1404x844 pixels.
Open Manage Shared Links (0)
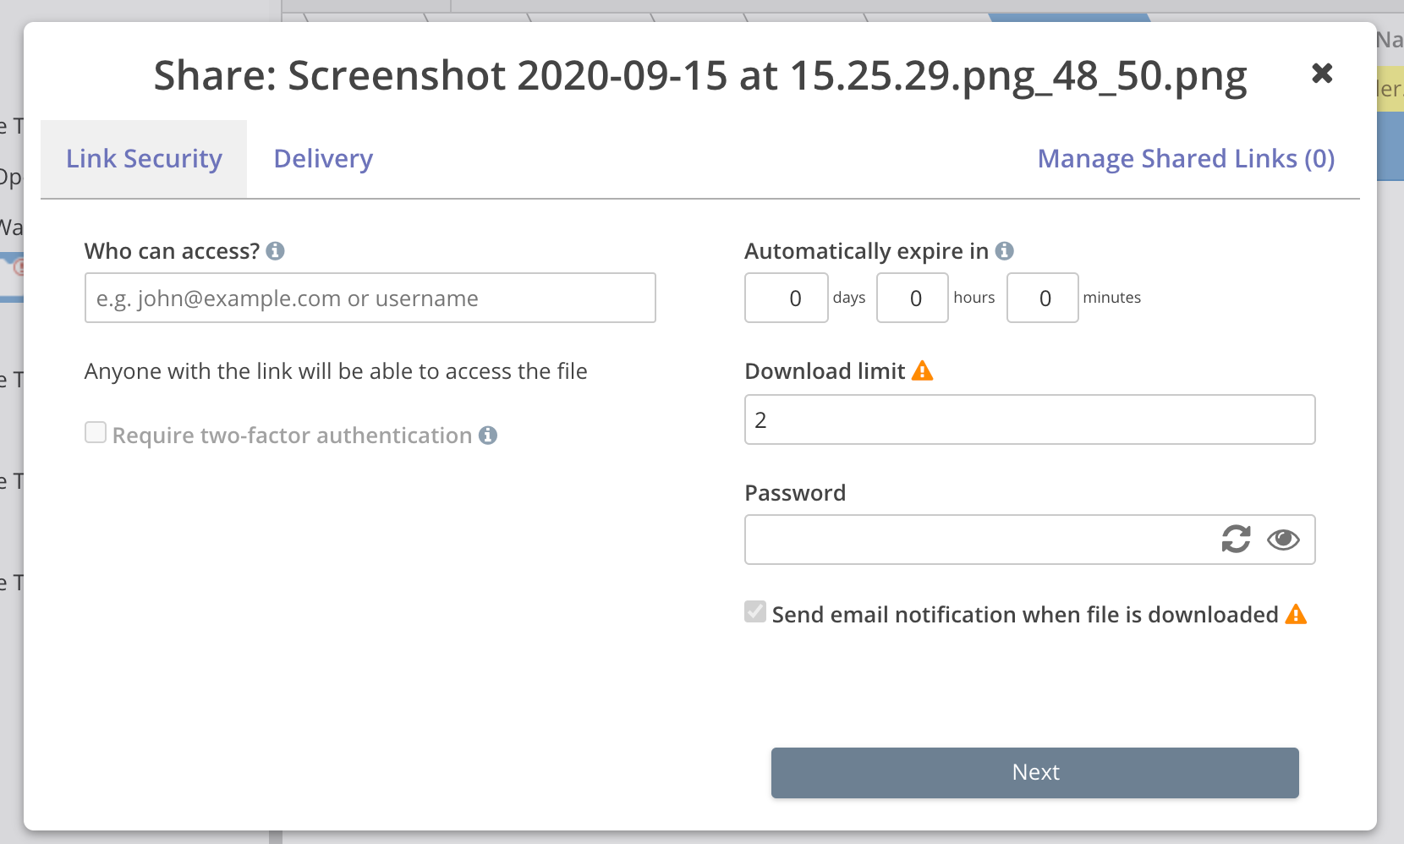tap(1186, 159)
